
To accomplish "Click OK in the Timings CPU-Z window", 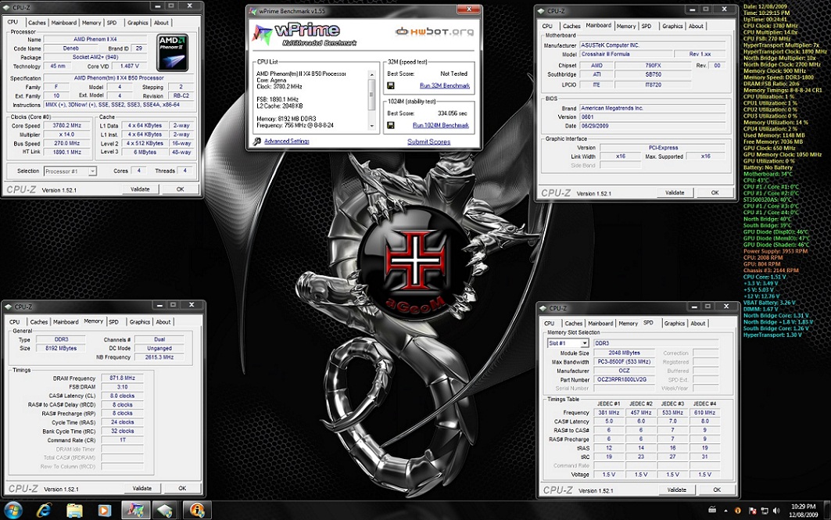I will click(x=182, y=488).
